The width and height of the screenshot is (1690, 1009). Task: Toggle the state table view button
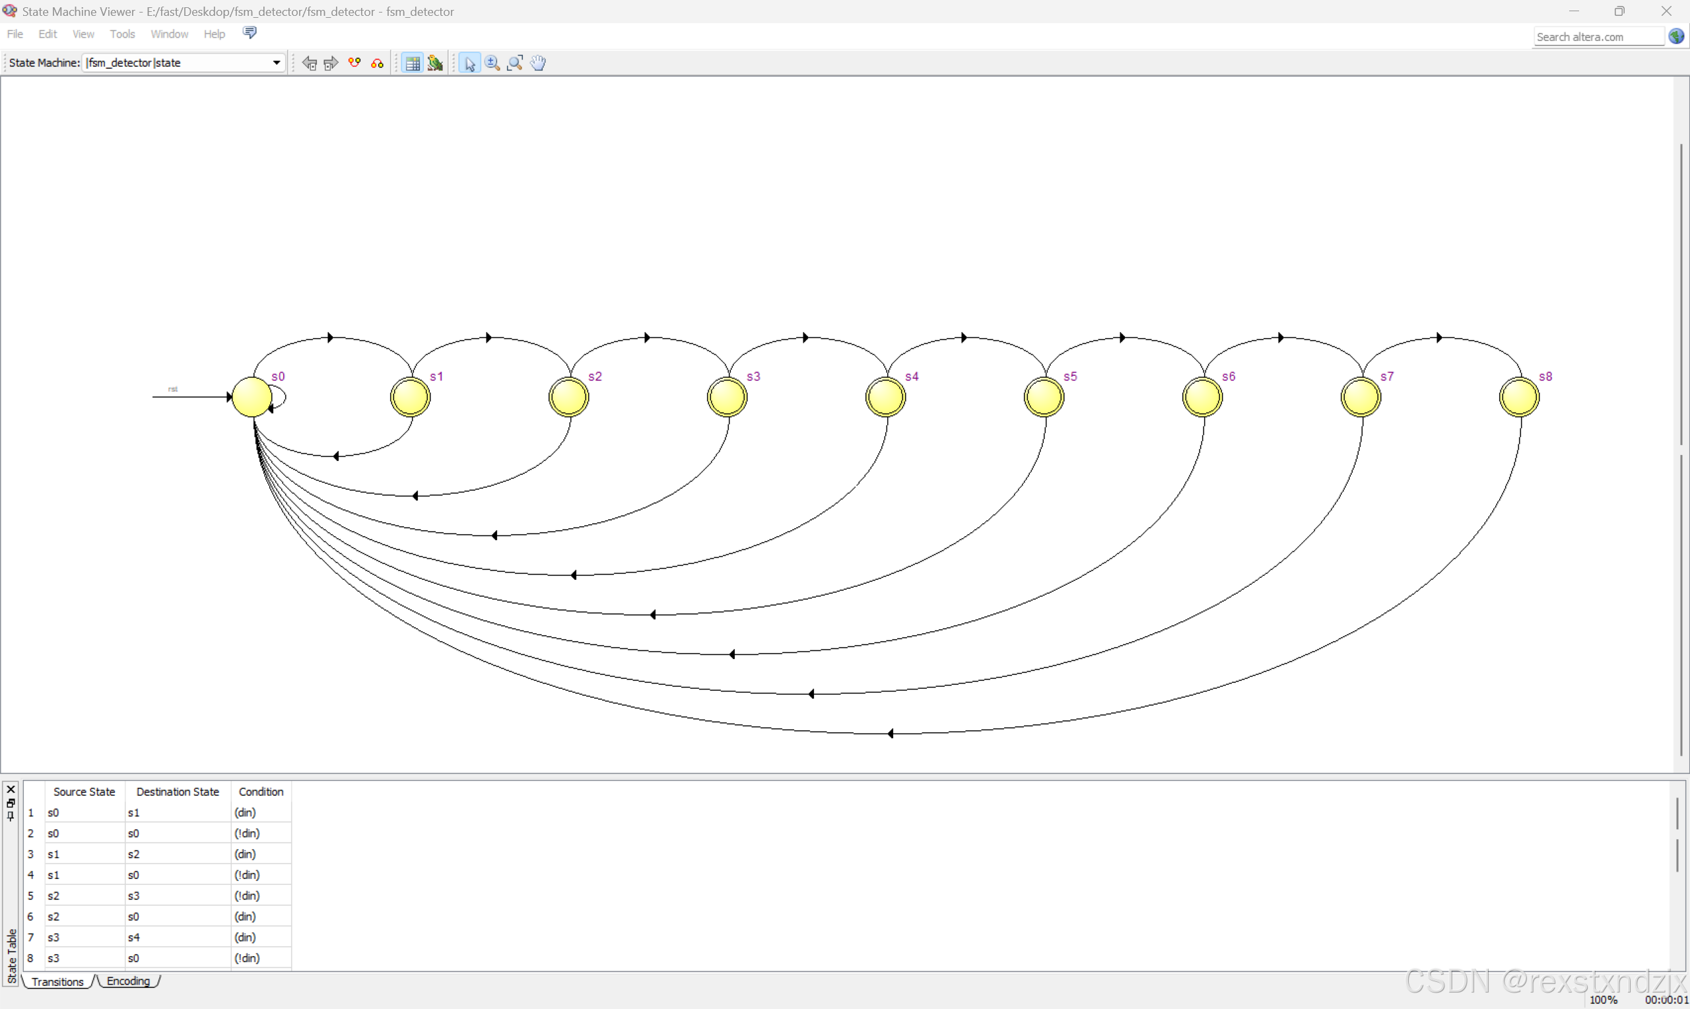[x=412, y=63]
